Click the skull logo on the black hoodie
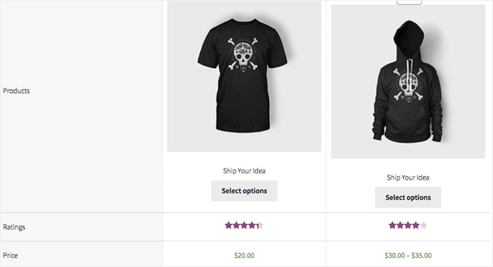493x267 pixels. (x=408, y=85)
